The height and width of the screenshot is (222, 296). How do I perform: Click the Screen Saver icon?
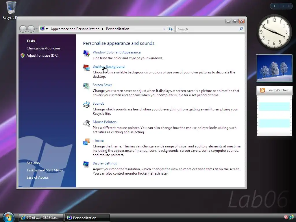(86, 86)
